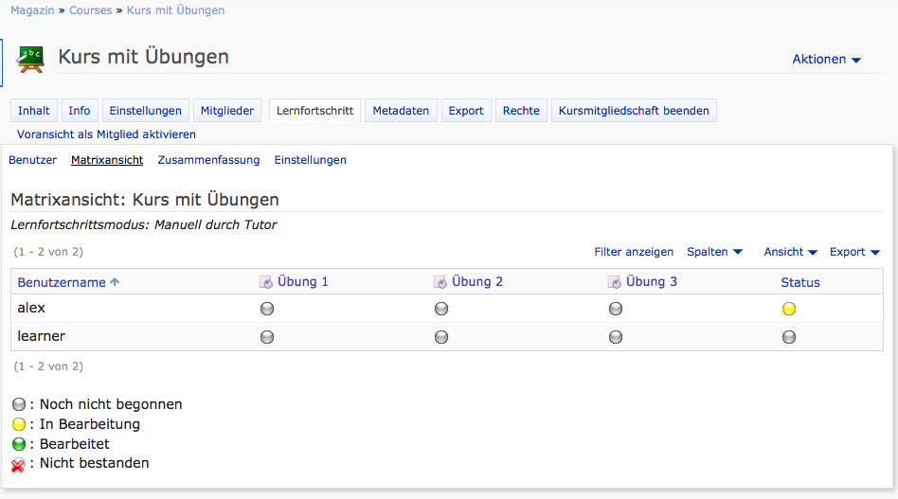This screenshot has height=499, width=898.
Task: Click the course blackboard icon beside title
Action: click(30, 58)
